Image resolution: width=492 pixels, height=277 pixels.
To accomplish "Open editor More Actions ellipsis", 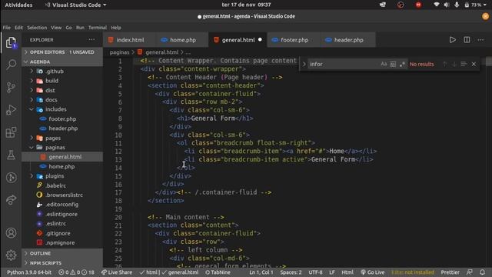I will pyautogui.click(x=480, y=40).
